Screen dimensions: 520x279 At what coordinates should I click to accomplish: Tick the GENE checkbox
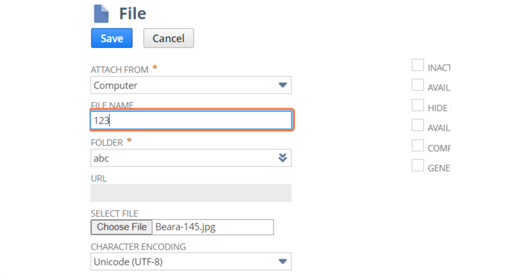[x=418, y=165]
